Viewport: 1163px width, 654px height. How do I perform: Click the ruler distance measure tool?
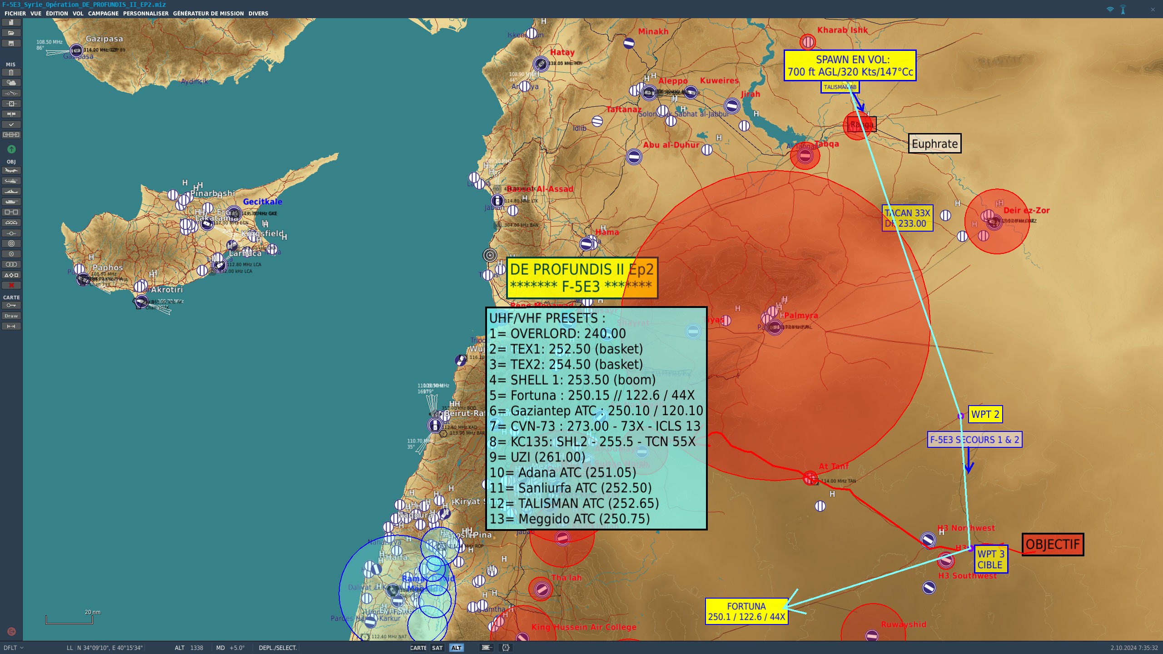(11, 326)
